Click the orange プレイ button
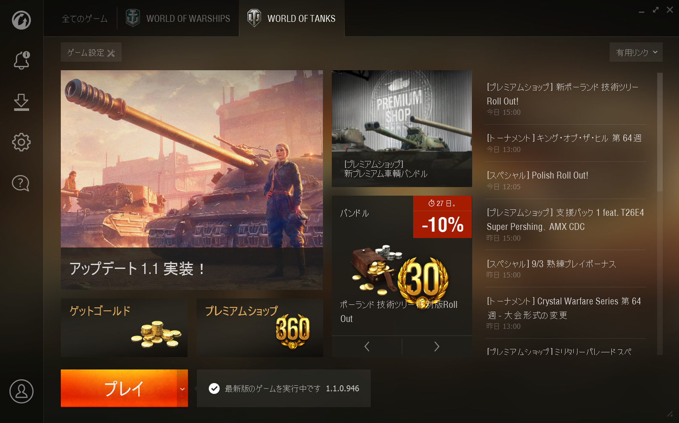 pyautogui.click(x=119, y=388)
